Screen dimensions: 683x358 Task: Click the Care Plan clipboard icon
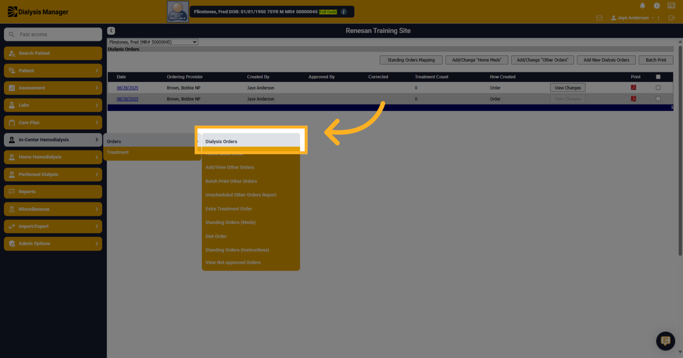click(x=12, y=122)
